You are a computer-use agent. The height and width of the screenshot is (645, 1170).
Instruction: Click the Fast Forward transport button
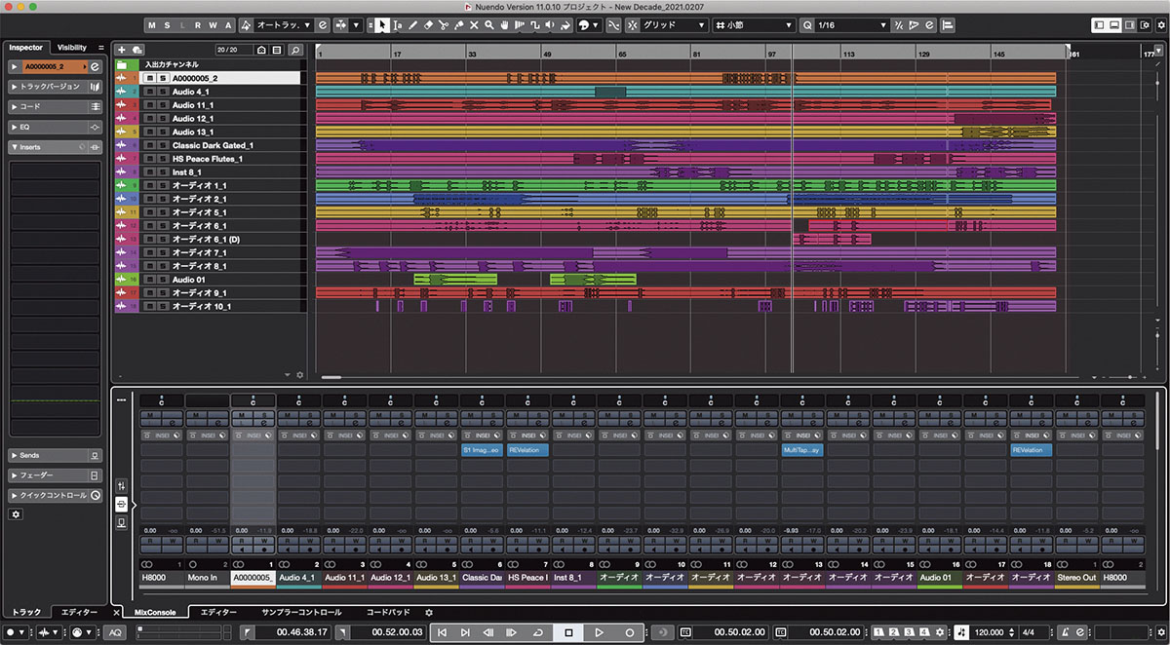click(x=511, y=632)
